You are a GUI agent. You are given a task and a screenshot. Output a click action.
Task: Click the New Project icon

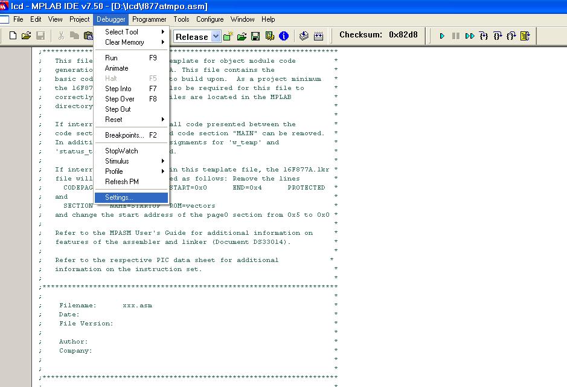pos(228,36)
